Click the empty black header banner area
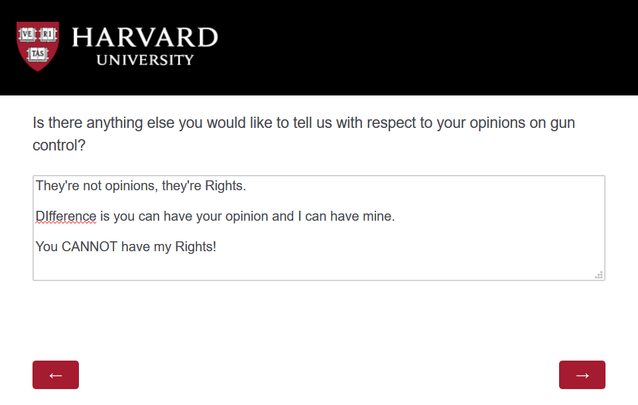 tap(427, 48)
